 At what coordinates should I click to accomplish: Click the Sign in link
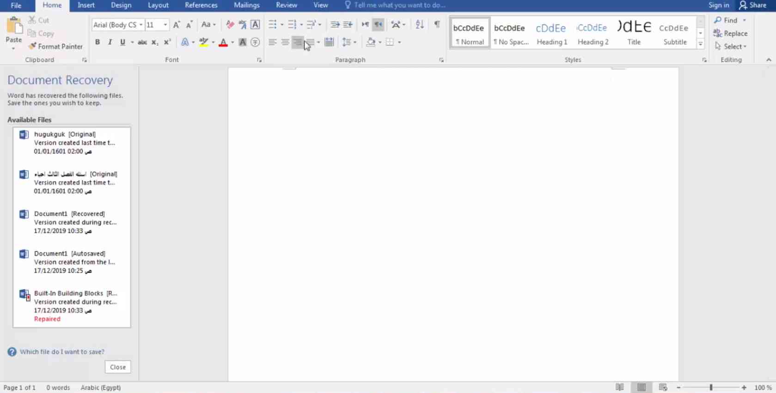click(x=719, y=5)
